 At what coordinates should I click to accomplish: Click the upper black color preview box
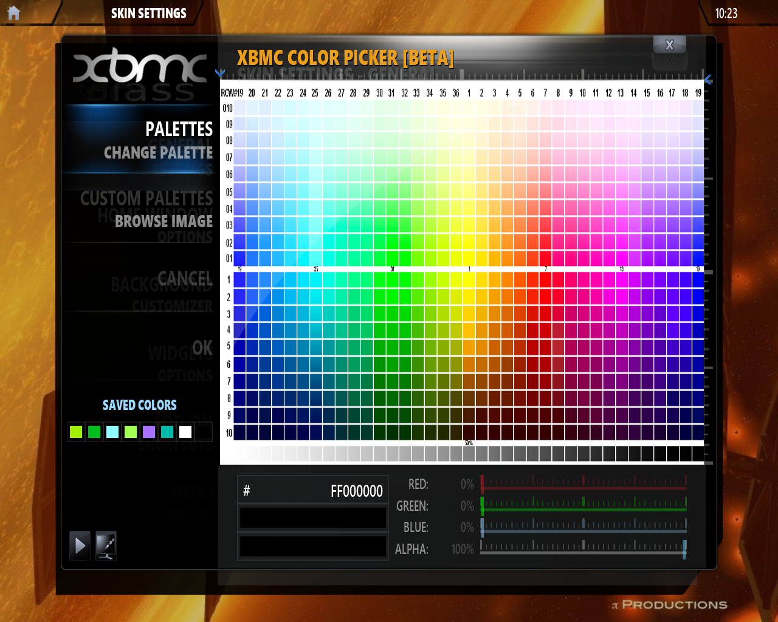pyautogui.click(x=312, y=518)
